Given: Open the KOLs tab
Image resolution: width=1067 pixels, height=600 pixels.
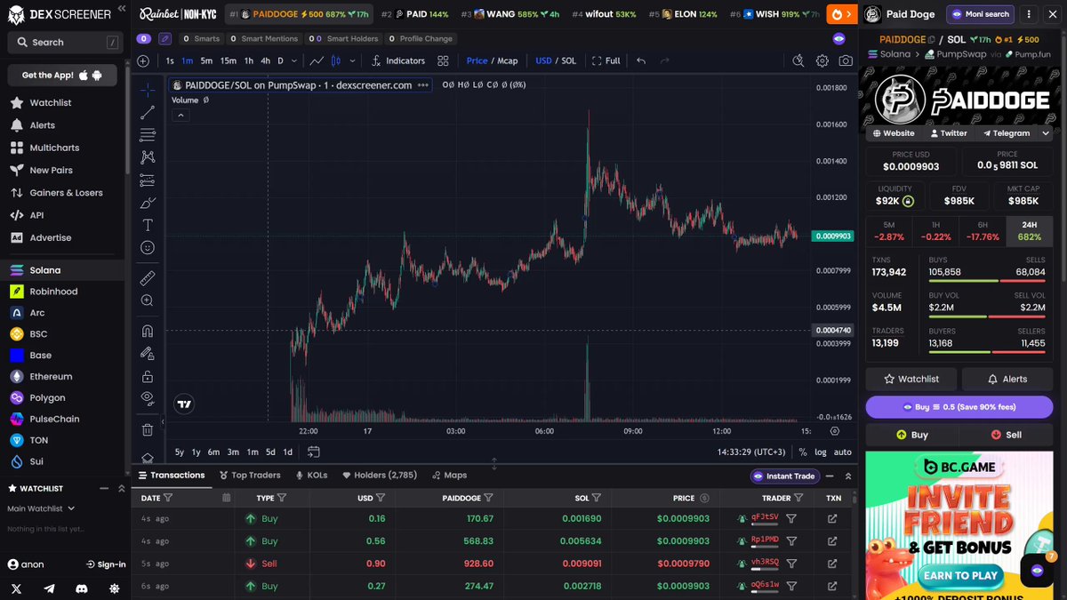Looking at the screenshot, I should click(311, 476).
